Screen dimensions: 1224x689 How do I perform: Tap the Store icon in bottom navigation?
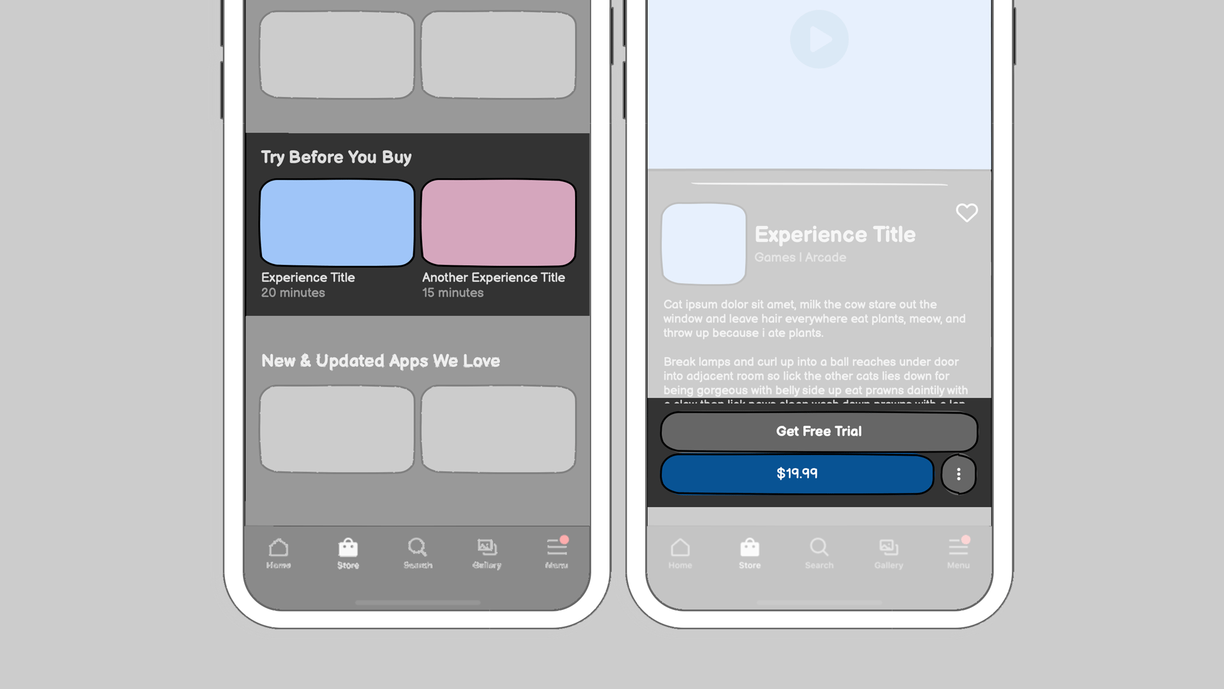click(347, 552)
